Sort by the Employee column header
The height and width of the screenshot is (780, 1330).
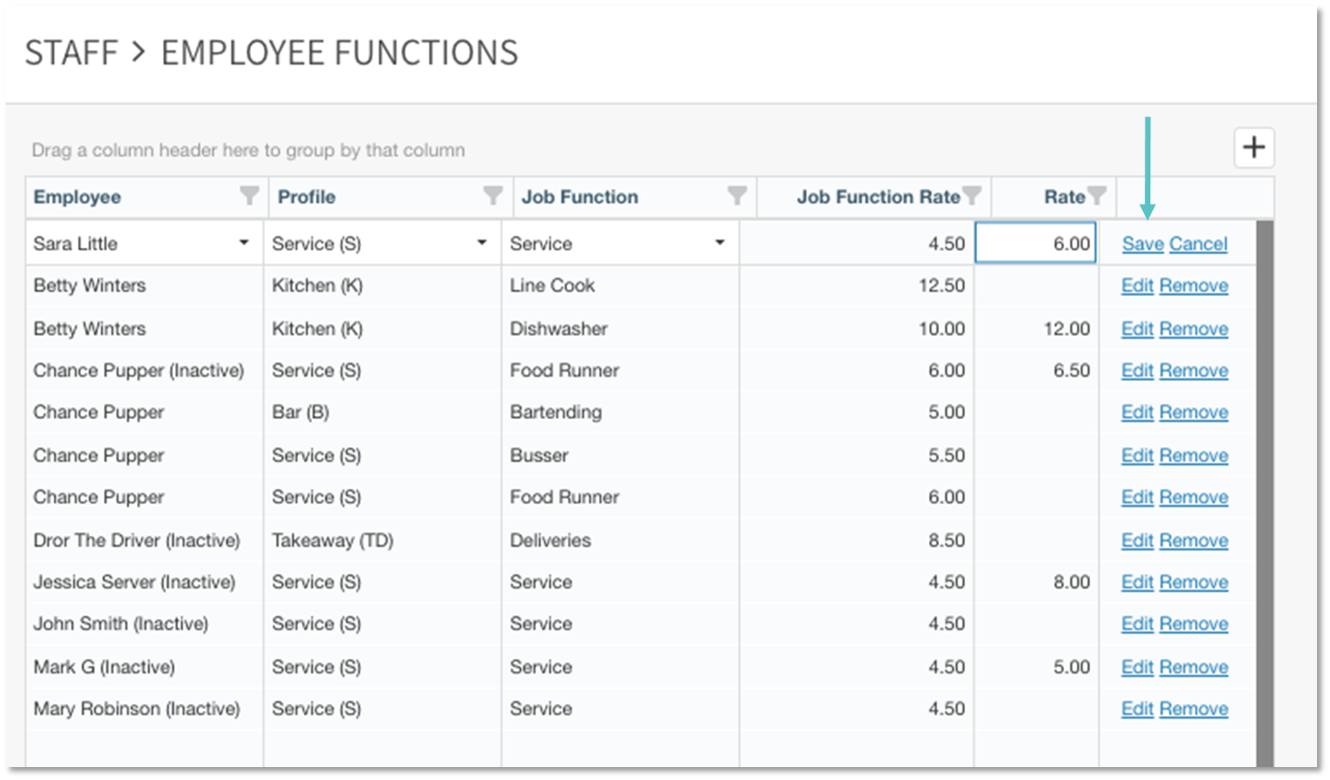click(78, 197)
